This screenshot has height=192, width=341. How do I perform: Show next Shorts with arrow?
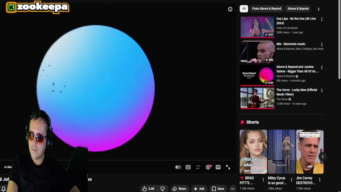(322, 157)
